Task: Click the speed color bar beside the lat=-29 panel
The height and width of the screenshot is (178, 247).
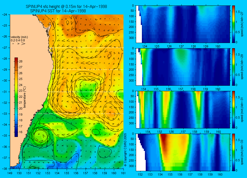Action: click(x=233, y=67)
